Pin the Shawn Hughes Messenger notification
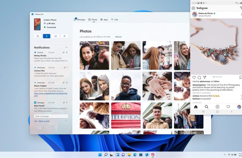This screenshot has height=158, width=242. coord(63,83)
